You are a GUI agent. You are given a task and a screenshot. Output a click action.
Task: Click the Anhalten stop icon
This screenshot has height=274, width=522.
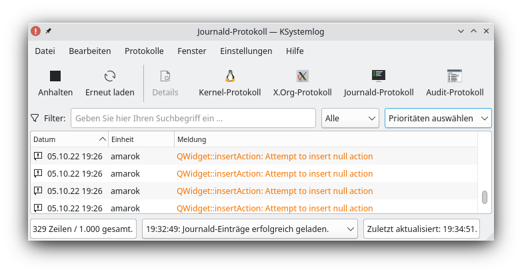(x=55, y=77)
